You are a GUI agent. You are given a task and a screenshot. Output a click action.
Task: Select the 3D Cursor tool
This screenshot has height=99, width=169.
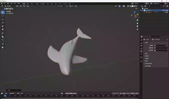[x=3, y=16]
